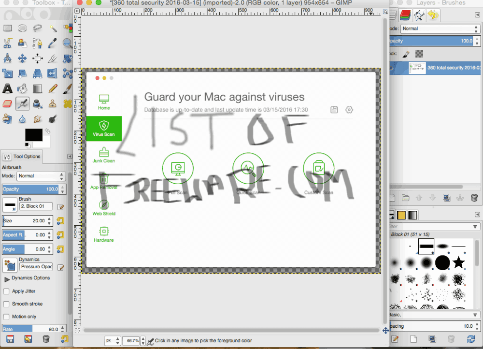
Task: Select the Alignment tool
Action: click(37, 58)
